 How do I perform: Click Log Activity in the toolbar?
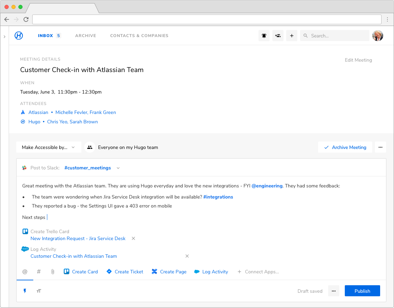pos(211,272)
